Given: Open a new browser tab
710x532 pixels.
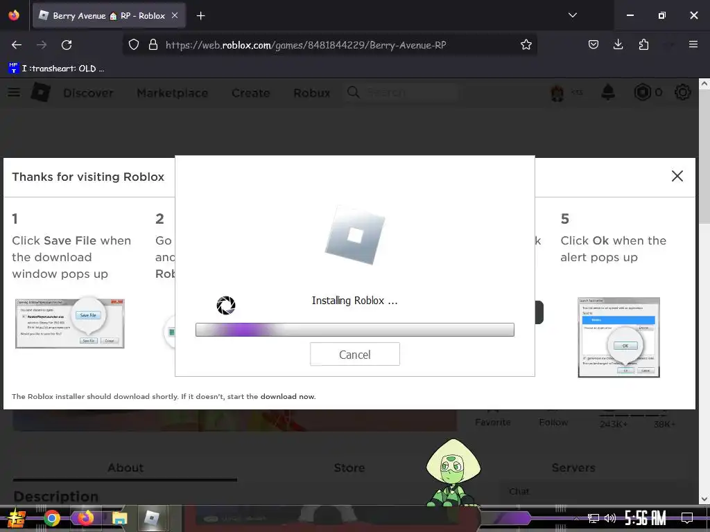Looking at the screenshot, I should point(200,16).
